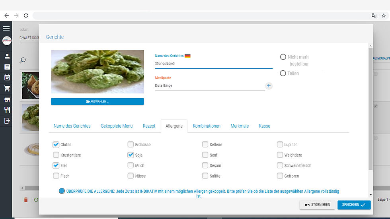Open the store sidebar icon
390x219 pixels.
7,99
